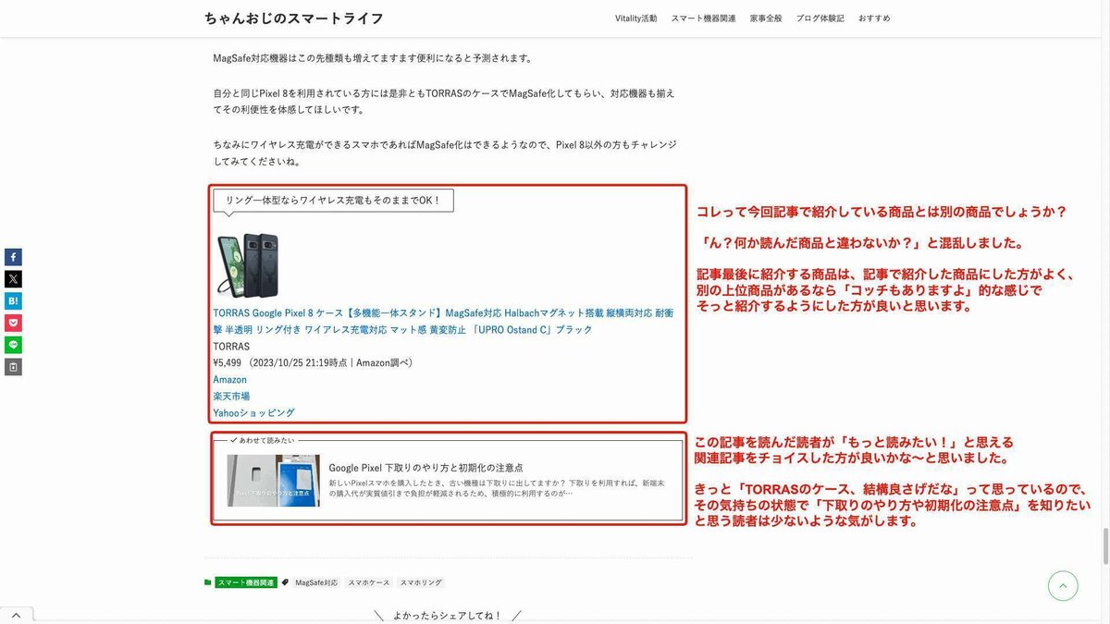Click the TORRAS brand name text

click(x=231, y=347)
